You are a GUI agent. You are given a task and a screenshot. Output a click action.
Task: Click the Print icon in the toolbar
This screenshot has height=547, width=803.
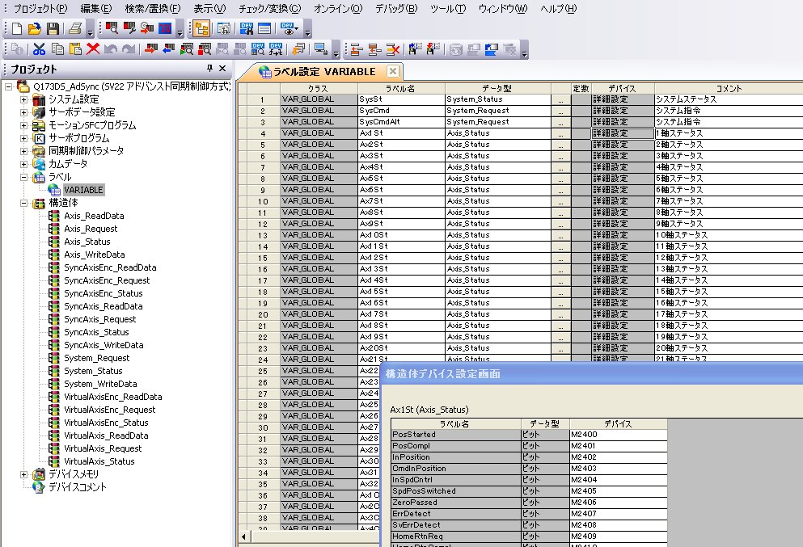click(x=75, y=29)
